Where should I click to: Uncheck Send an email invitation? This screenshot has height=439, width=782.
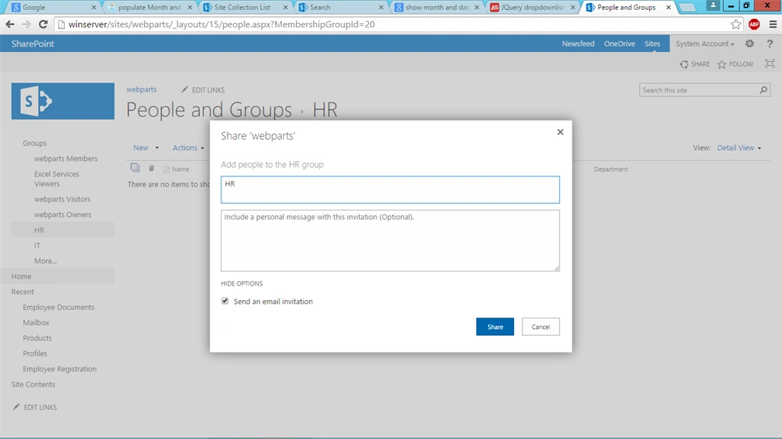coord(225,301)
